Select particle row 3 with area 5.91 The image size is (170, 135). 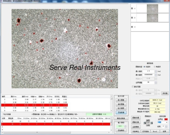[x=35, y=102]
